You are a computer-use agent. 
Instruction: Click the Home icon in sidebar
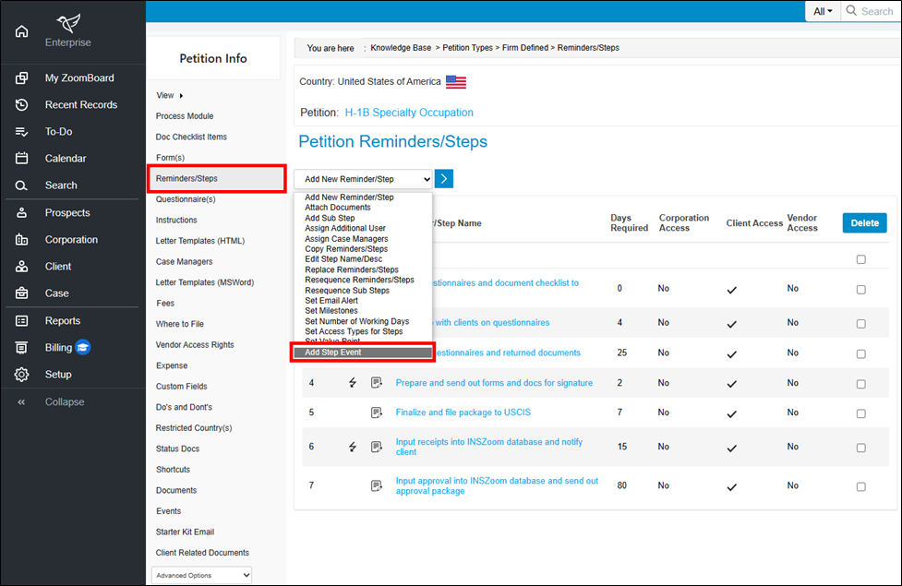[22, 31]
